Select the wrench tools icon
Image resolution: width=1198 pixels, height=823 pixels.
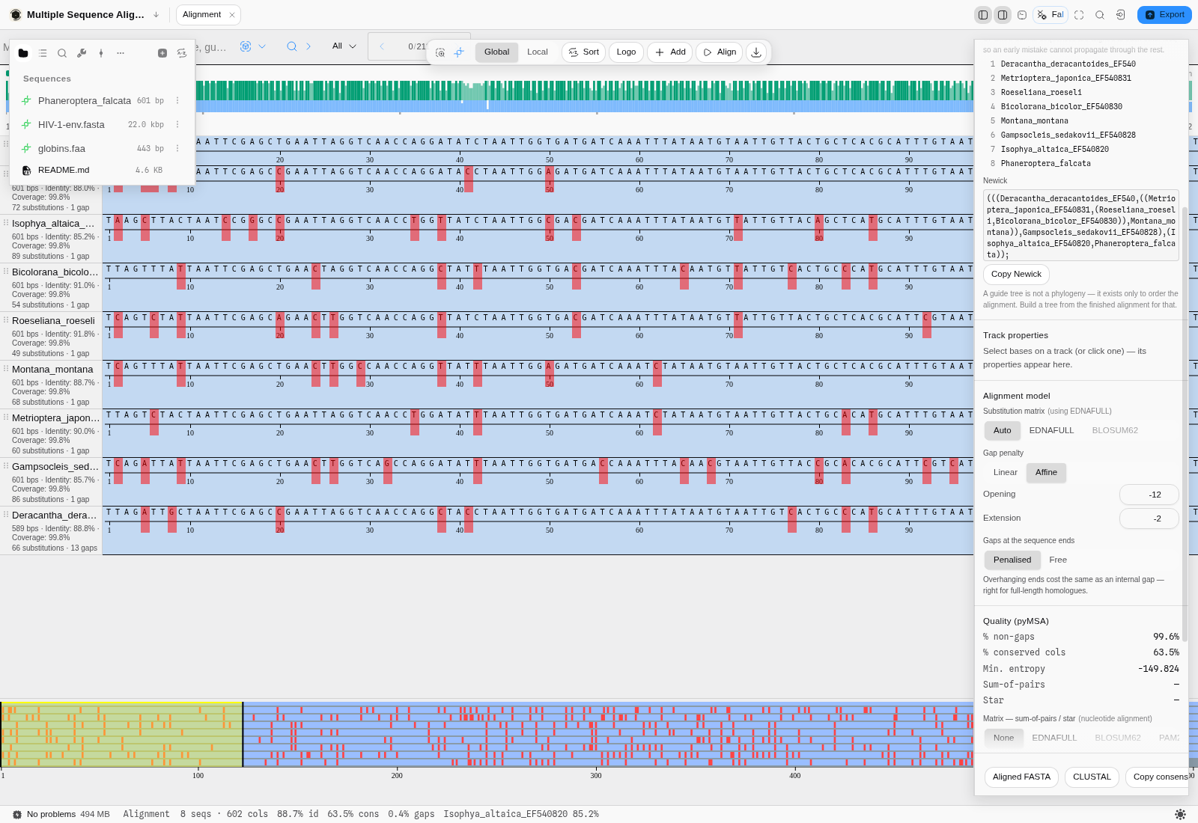coord(82,53)
